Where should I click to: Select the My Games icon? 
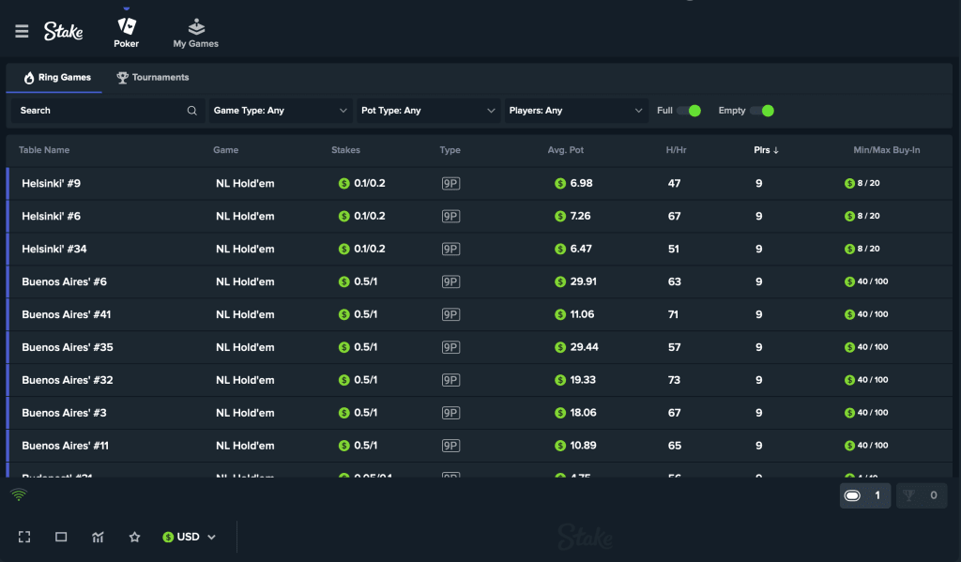coord(195,28)
